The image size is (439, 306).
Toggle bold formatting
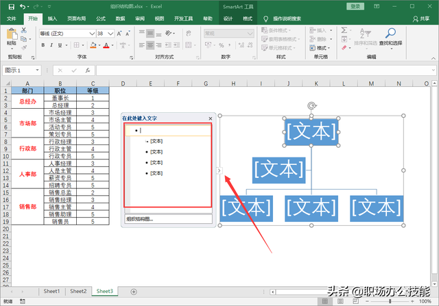click(x=43, y=45)
